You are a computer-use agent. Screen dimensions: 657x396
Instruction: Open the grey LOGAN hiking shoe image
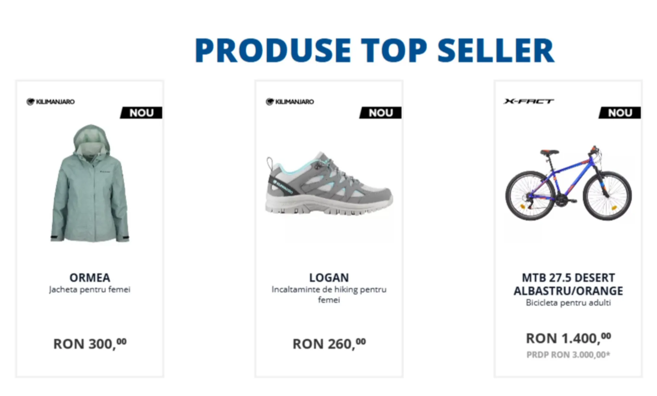[x=329, y=185]
